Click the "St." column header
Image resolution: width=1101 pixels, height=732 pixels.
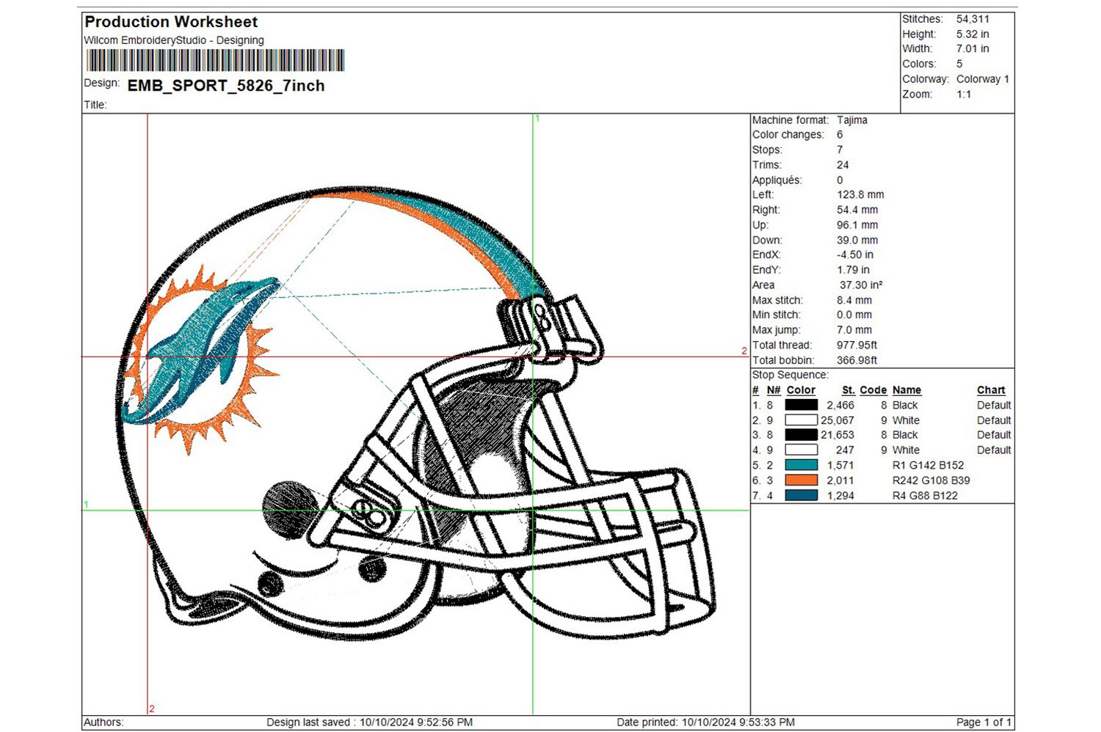(x=849, y=390)
